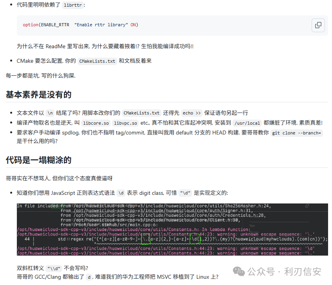Click the inline code "libvpc.so"
332x285 pixels.
coord(125,123)
